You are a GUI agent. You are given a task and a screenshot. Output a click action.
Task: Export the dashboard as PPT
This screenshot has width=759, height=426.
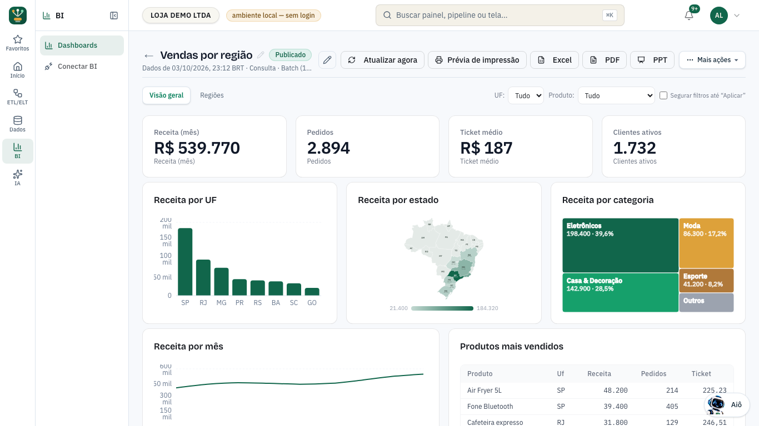coord(652,60)
